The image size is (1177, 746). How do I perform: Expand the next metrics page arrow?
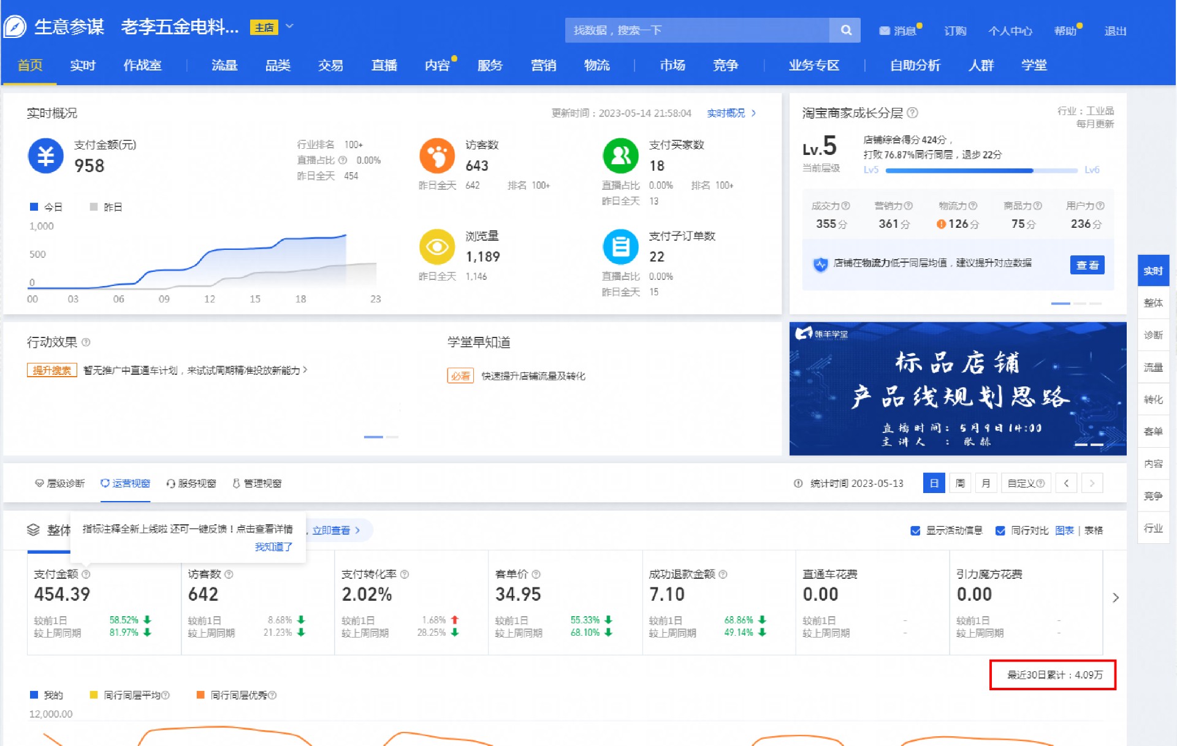(1116, 597)
